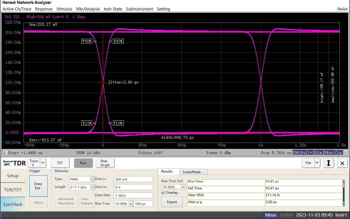
Task: Click the R10% marker label
Action: (87, 123)
